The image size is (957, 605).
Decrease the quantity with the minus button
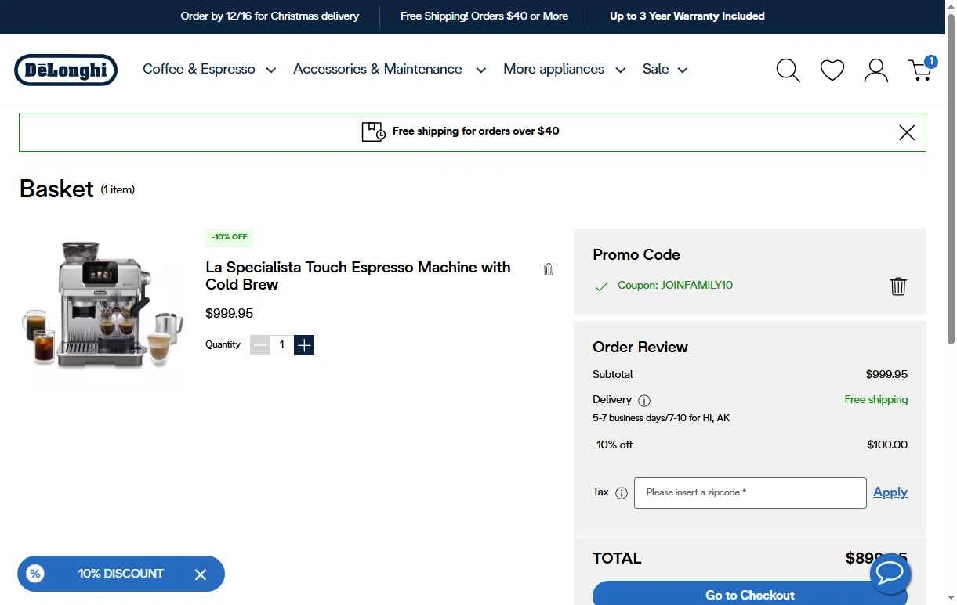click(260, 345)
